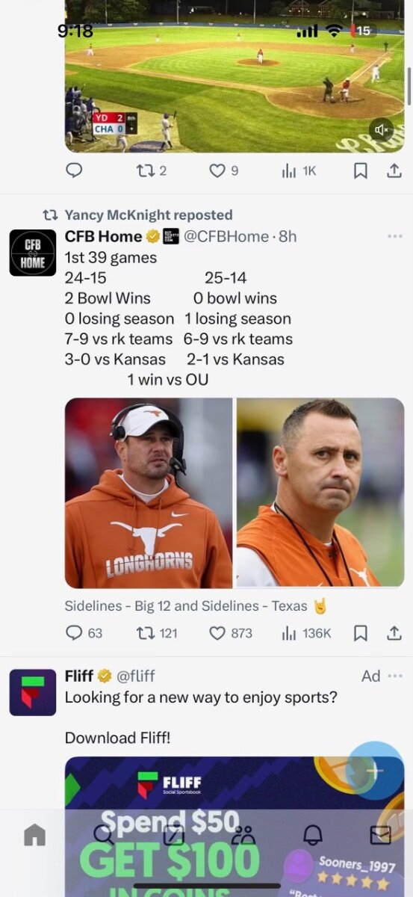This screenshot has width=413, height=897.
Task: Go to Home tab in bottom navigation
Action: (x=34, y=835)
